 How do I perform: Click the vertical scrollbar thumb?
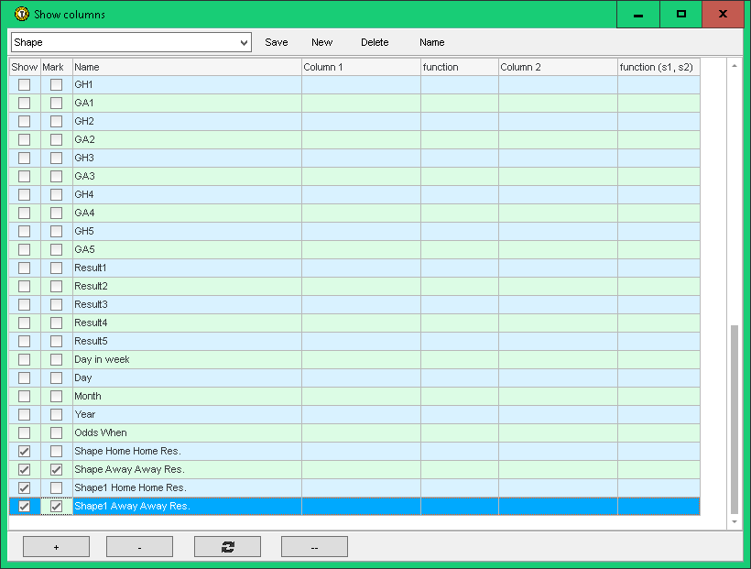[x=734, y=417]
